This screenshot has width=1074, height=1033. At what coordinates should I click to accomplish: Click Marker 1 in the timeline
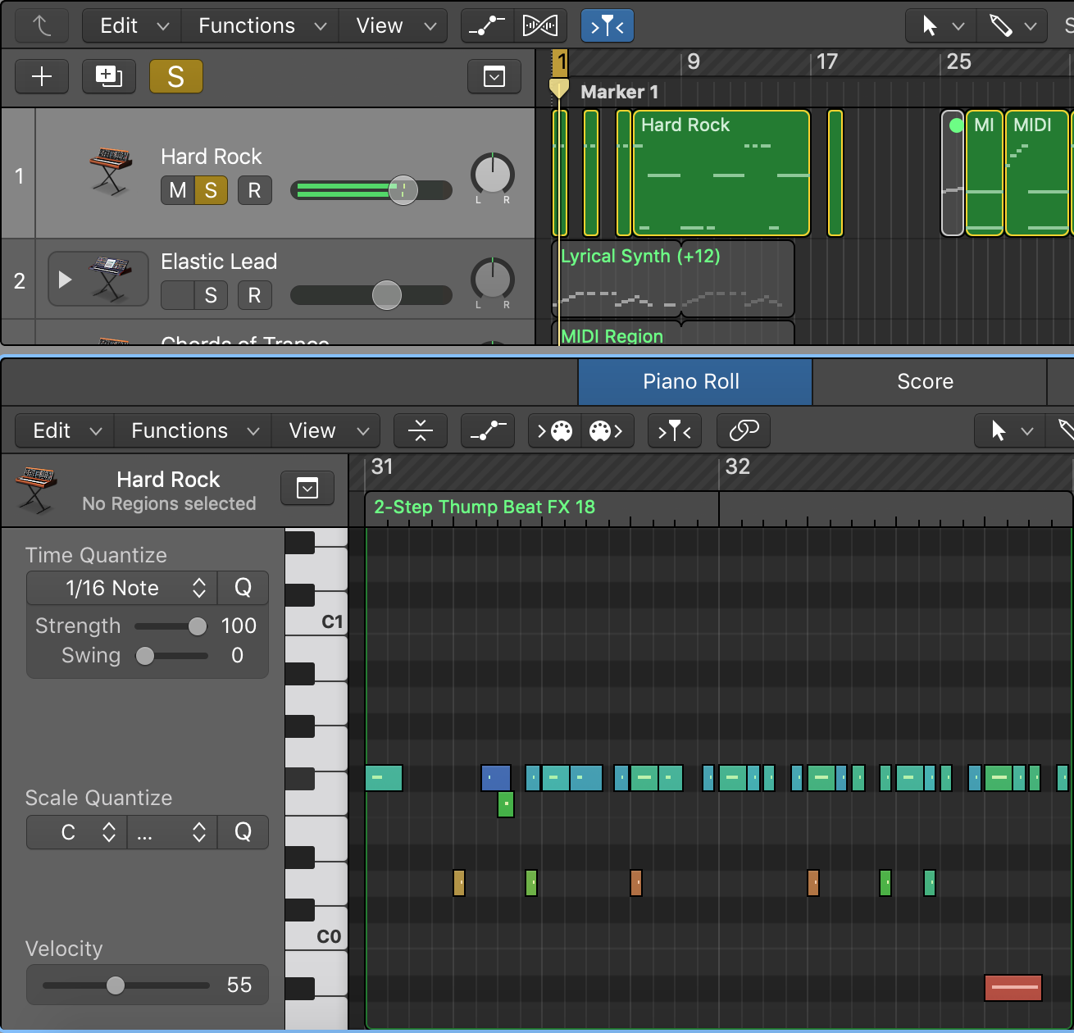(x=619, y=92)
